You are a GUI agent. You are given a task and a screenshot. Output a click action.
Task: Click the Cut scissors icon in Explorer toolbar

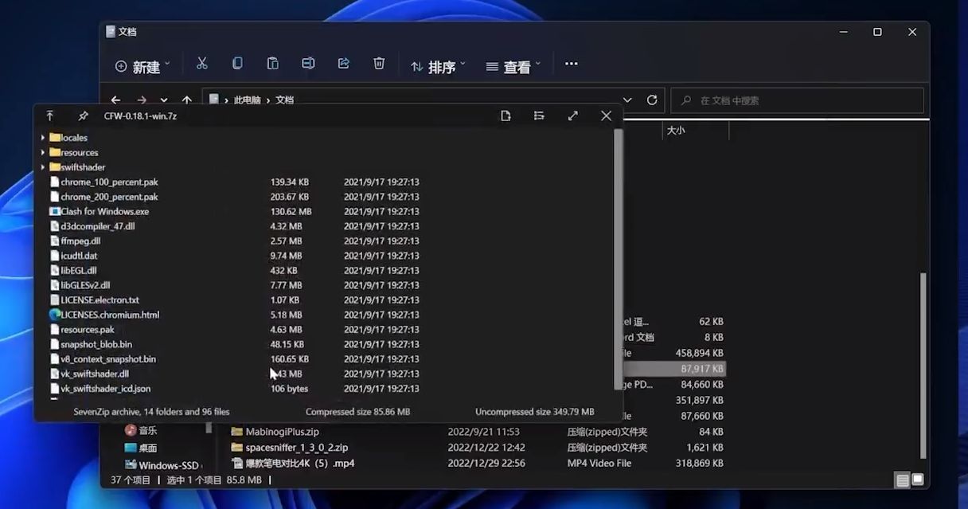[x=202, y=64]
